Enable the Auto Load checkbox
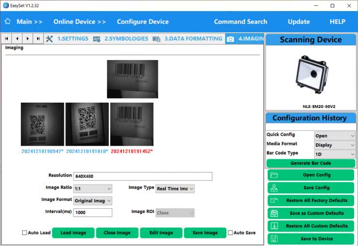This screenshot has width=358, height=246. tap(25, 233)
